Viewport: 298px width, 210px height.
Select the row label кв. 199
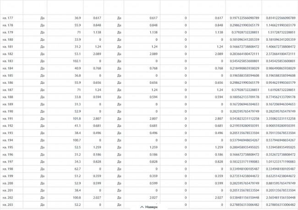[x=8, y=176]
